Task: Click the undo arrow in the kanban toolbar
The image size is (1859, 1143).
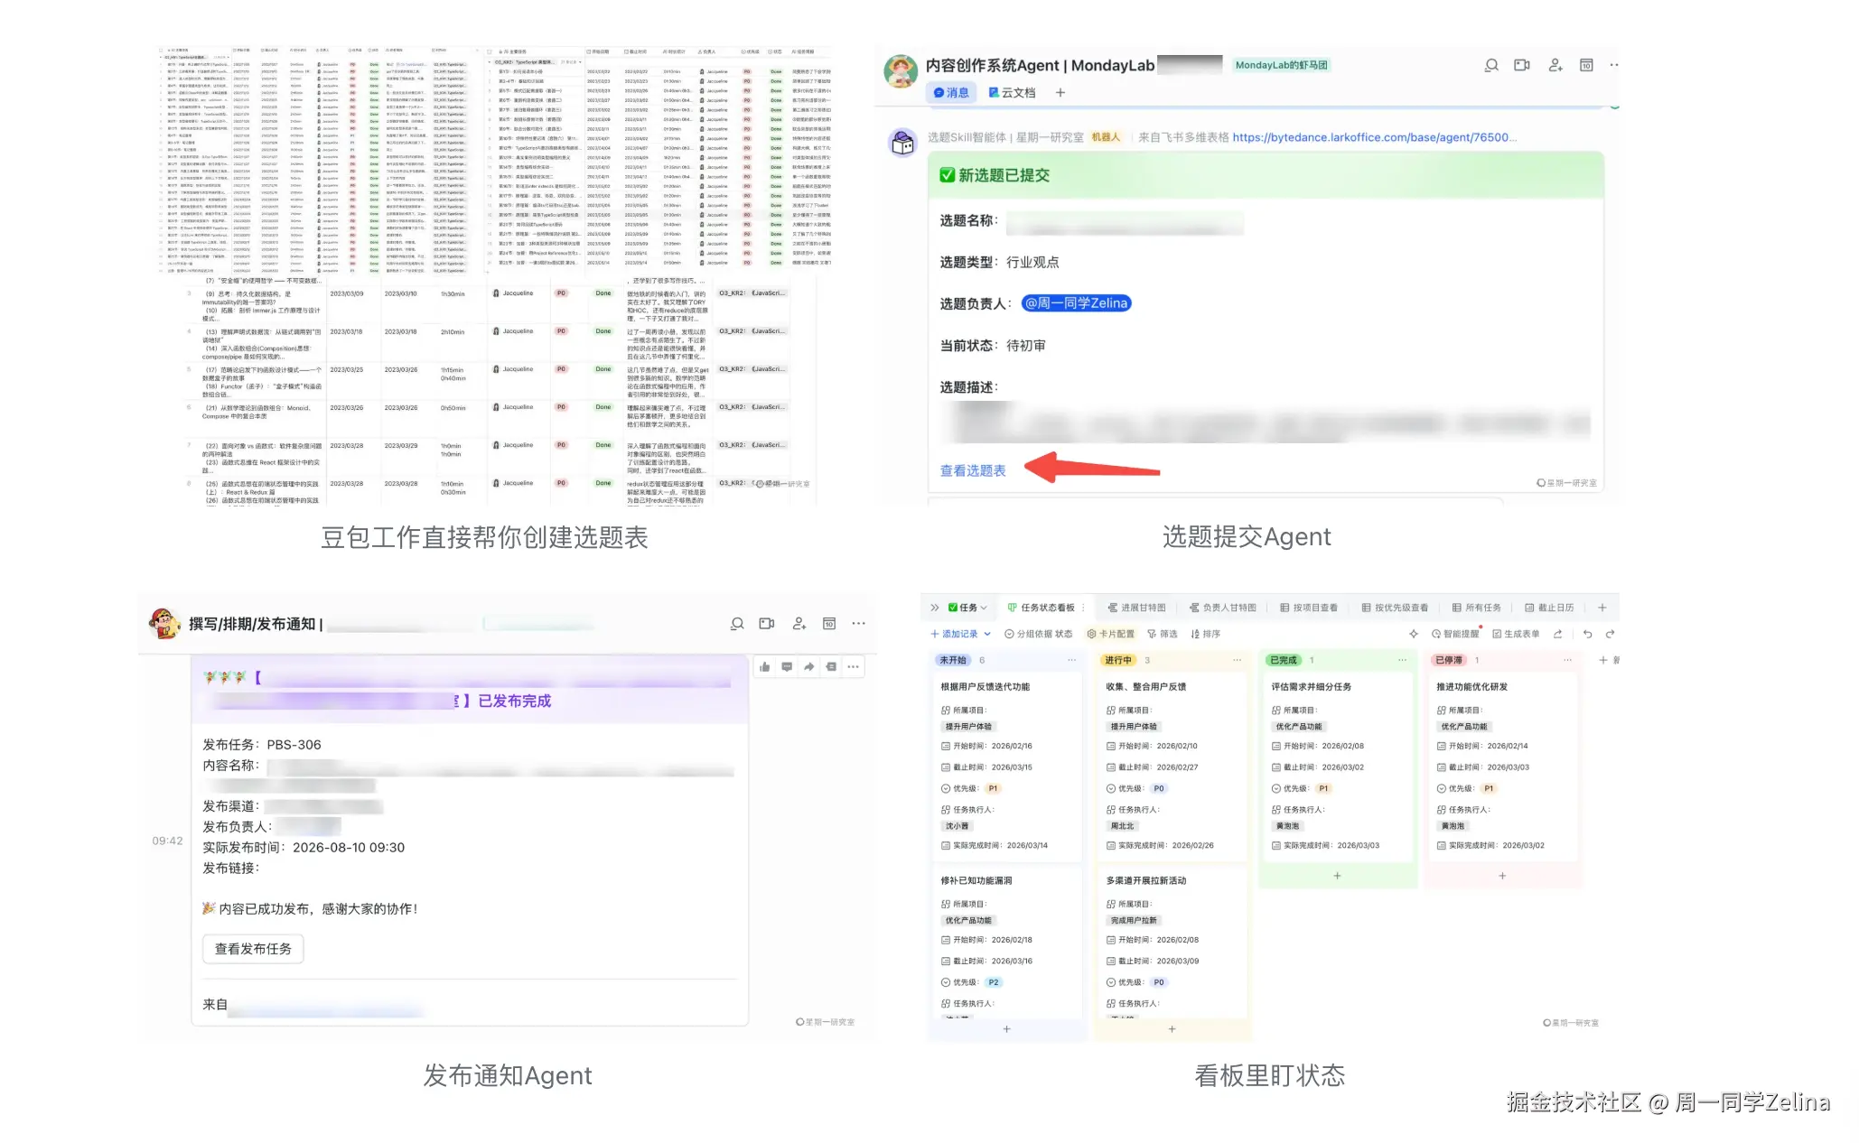Action: tap(1587, 634)
